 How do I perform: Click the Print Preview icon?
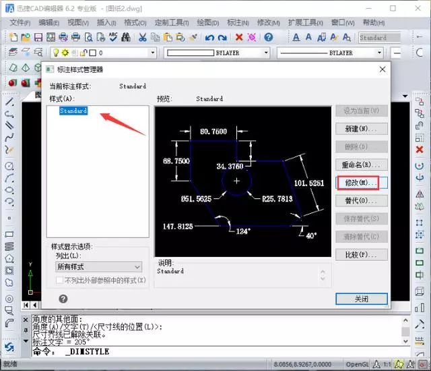coord(88,37)
